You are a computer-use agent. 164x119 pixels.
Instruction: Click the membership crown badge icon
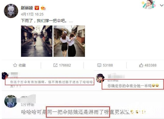click(43, 8)
